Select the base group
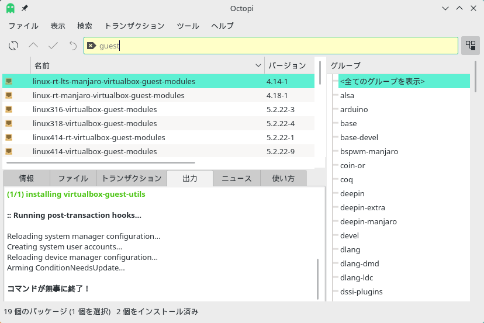The image size is (484, 323). pyautogui.click(x=348, y=123)
